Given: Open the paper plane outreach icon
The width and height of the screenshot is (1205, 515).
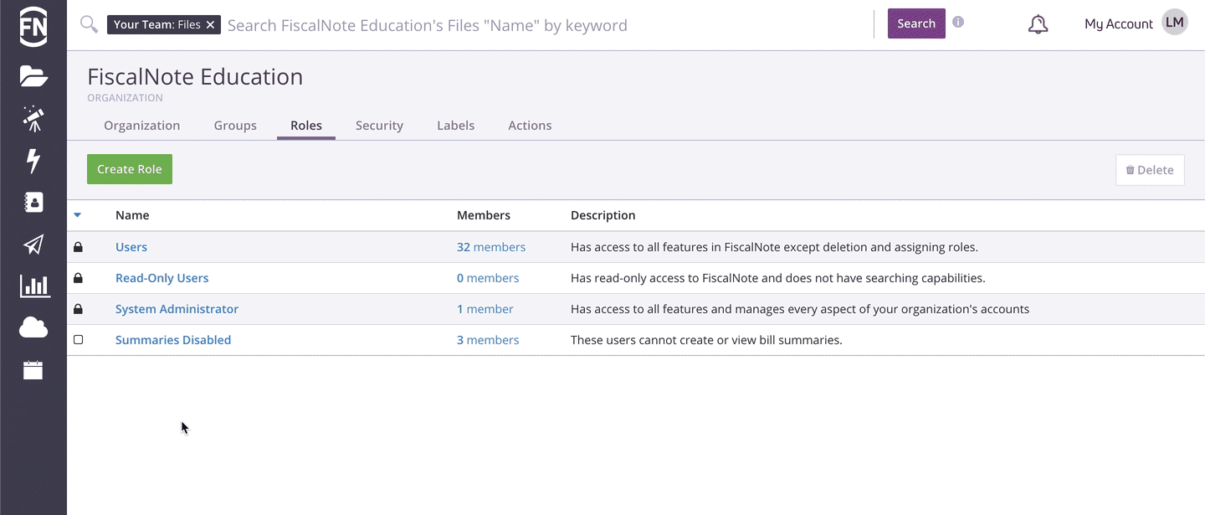Looking at the screenshot, I should coord(33,244).
